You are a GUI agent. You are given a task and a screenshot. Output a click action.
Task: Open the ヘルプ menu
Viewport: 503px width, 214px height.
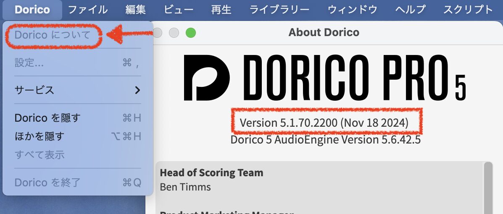point(411,10)
